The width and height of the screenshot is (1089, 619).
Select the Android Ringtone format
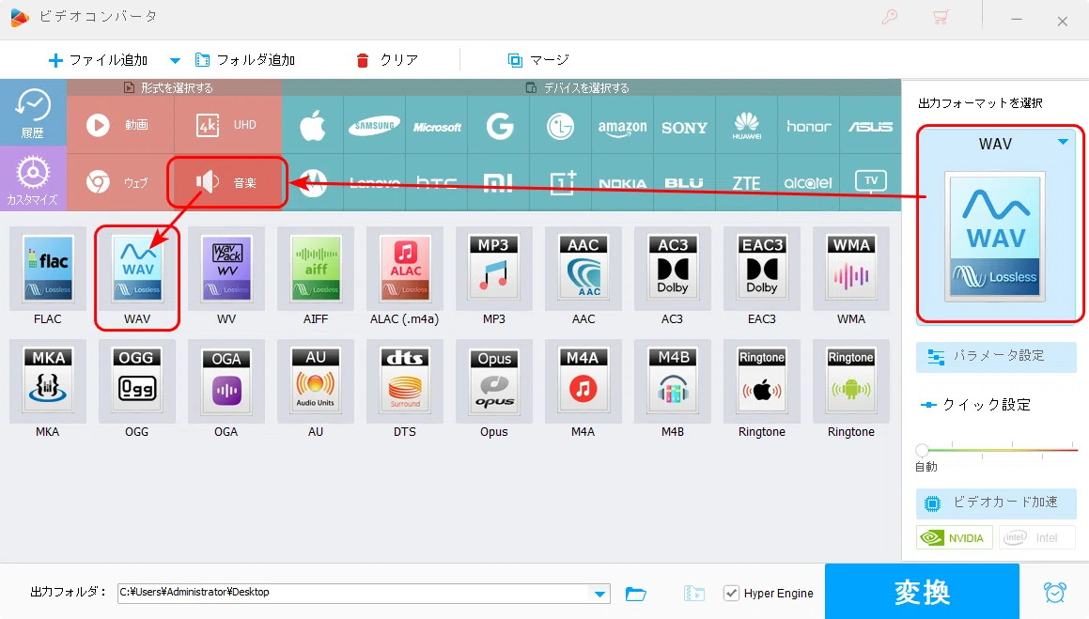click(850, 381)
